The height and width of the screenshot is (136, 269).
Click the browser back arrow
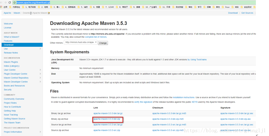pos(1,2)
